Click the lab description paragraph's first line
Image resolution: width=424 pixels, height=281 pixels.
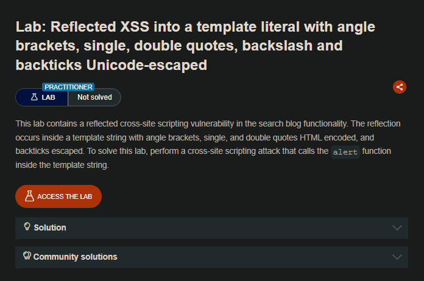pos(208,123)
